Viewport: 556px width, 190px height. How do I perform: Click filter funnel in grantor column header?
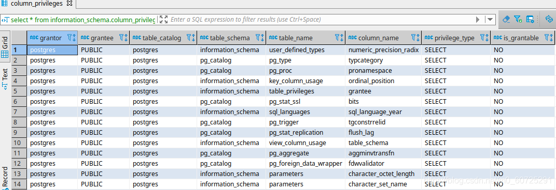(x=69, y=38)
